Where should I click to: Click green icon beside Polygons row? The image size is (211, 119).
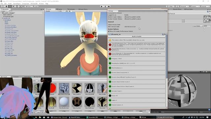point(110,59)
